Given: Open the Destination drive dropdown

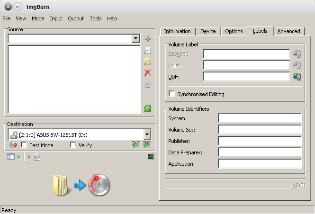Looking at the screenshot, I should click(147, 134).
